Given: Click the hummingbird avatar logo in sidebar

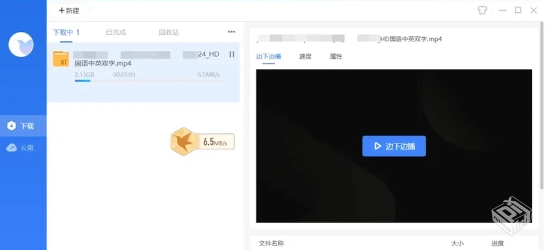Looking at the screenshot, I should [x=21, y=44].
